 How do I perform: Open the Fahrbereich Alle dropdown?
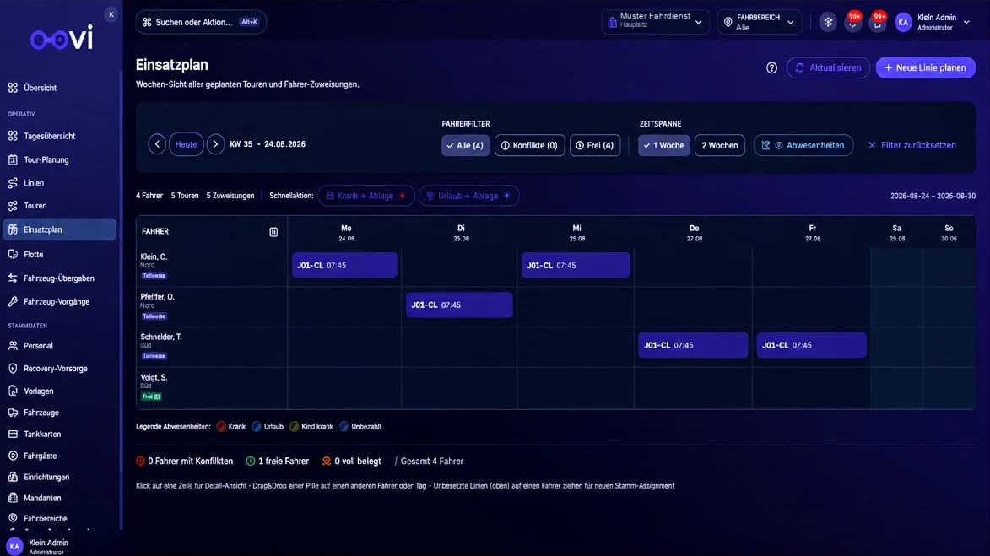(760, 22)
